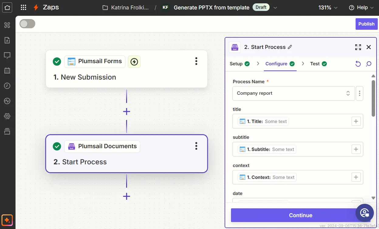Select the 2. Start Process step card
The width and height of the screenshot is (379, 229).
tap(126, 154)
